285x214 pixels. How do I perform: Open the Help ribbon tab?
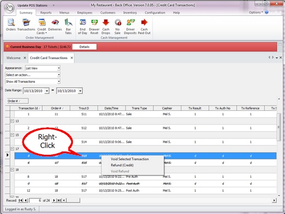click(x=176, y=13)
